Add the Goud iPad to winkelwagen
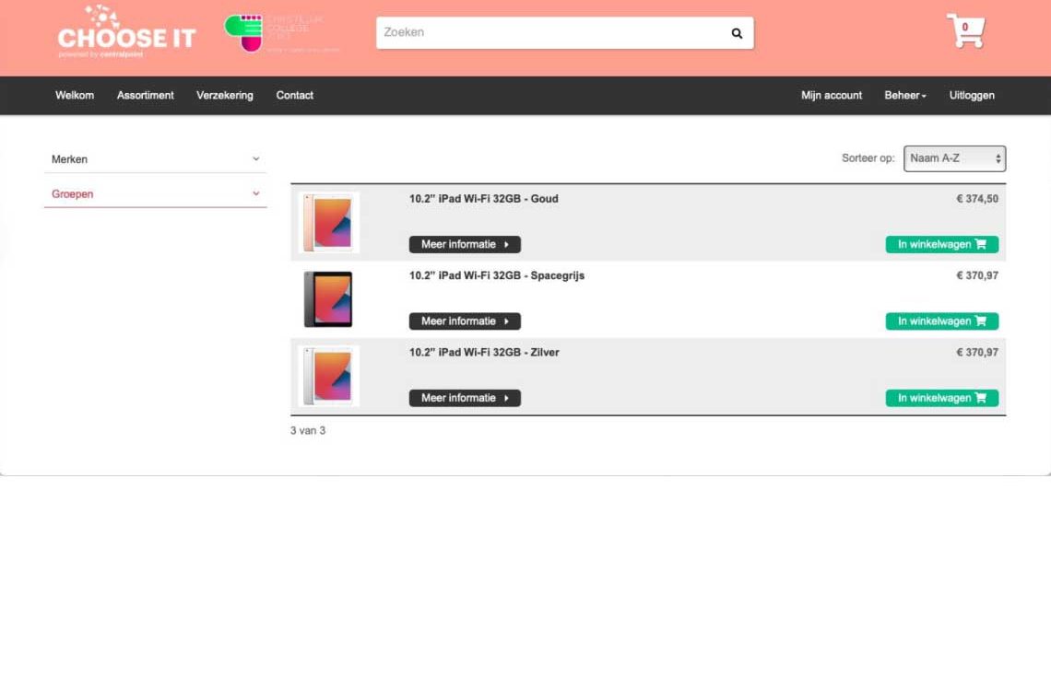1051x700 pixels. pyautogui.click(x=941, y=244)
